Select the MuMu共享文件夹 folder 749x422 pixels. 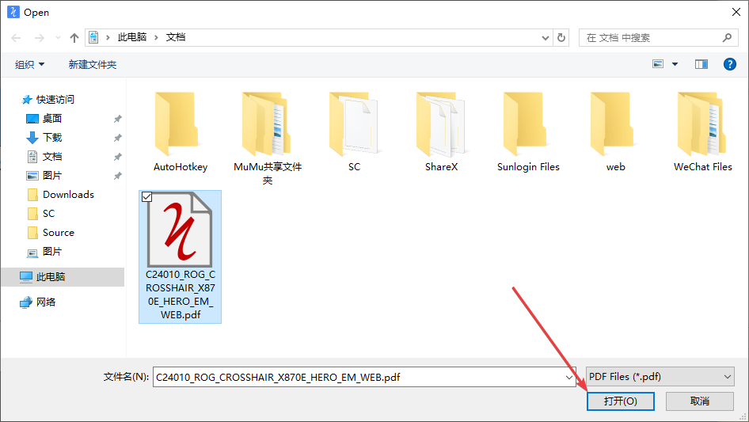click(x=268, y=138)
